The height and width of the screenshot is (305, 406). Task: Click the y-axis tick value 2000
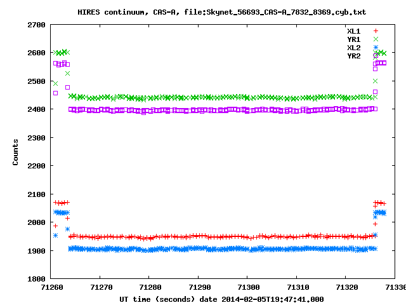coord(36,222)
